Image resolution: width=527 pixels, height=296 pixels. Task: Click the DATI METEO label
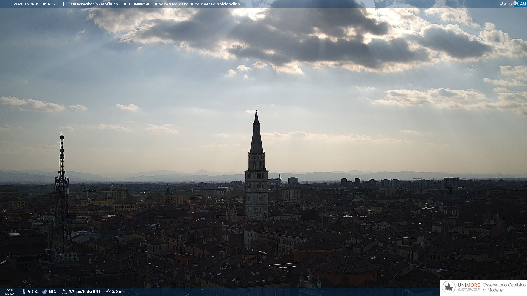10,292
